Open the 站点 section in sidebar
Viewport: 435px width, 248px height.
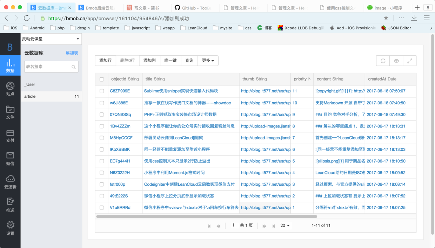click(x=10, y=89)
